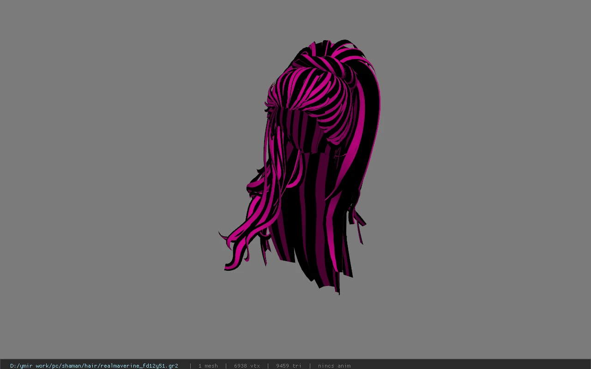Click the '9459 tri' triangle count
591x369 pixels.
click(289, 366)
